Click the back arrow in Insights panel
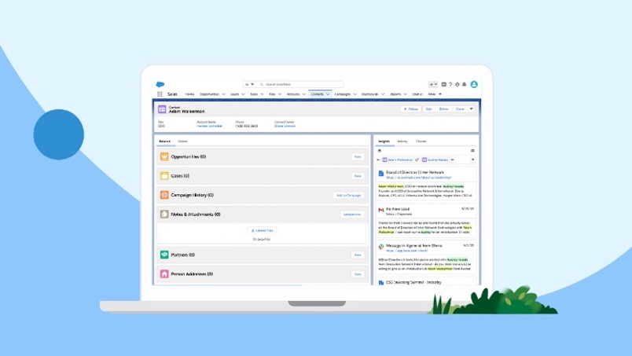 (378, 160)
